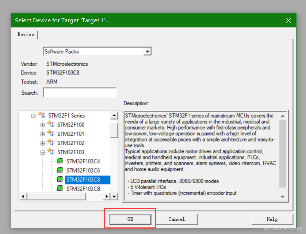The height and width of the screenshot is (234, 306).
Task: Expand the STM32F100 tree node
Action: click(43, 125)
